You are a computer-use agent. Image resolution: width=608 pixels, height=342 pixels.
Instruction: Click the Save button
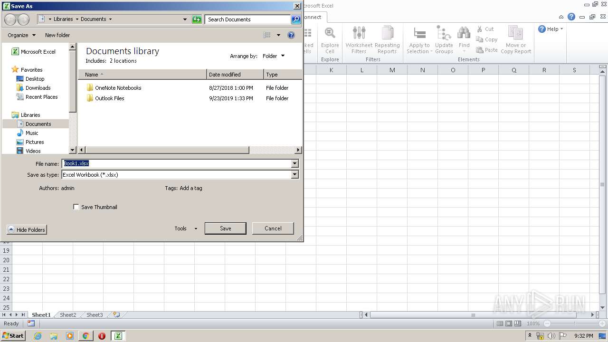[x=226, y=228]
